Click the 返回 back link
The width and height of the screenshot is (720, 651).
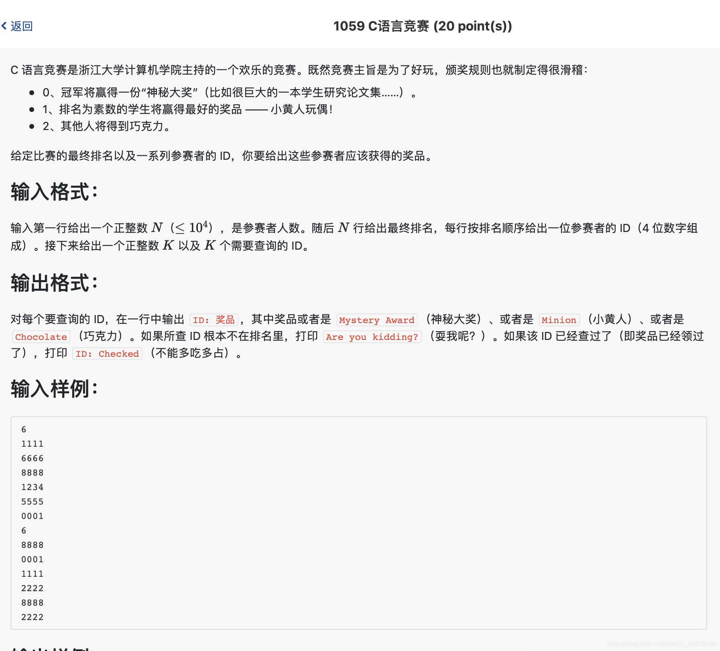click(21, 26)
